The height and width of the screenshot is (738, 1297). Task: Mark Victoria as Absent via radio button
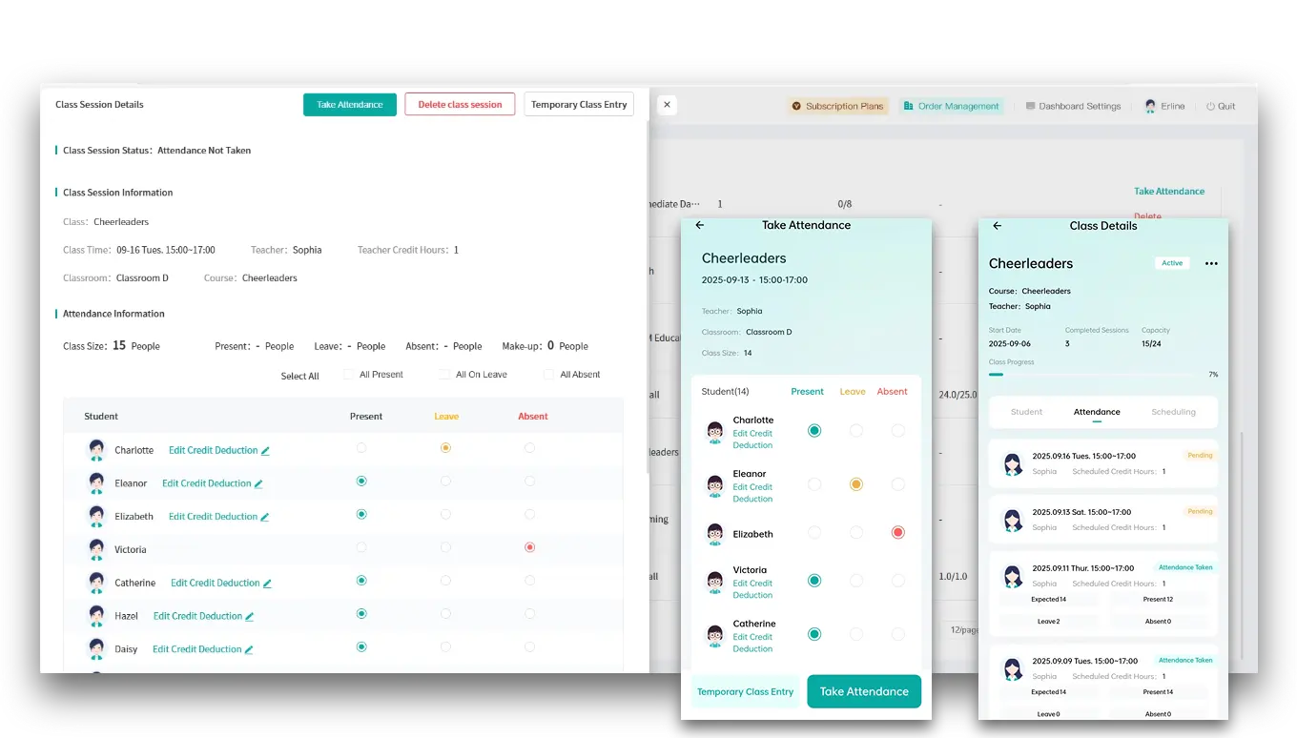pyautogui.click(x=529, y=547)
